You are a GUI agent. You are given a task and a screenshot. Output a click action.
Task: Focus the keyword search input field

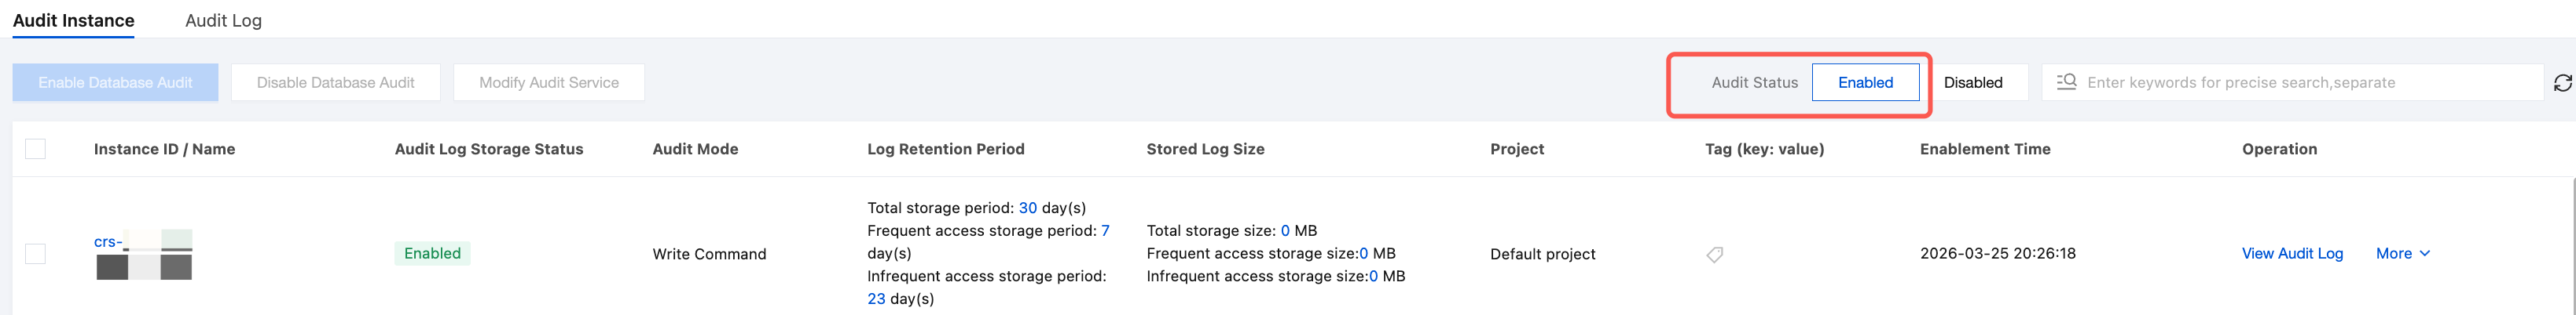(x=2300, y=83)
